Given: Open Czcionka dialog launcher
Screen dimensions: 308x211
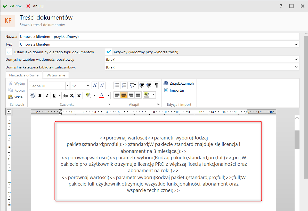Looking at the screenshot, I should tap(109, 104).
